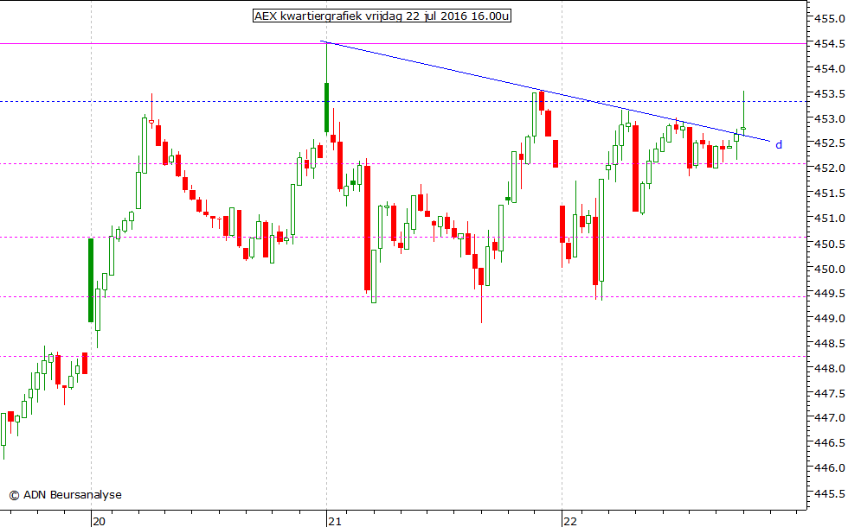Click the price label 452.0
Screen dimensions: 848x527
pos(830,168)
